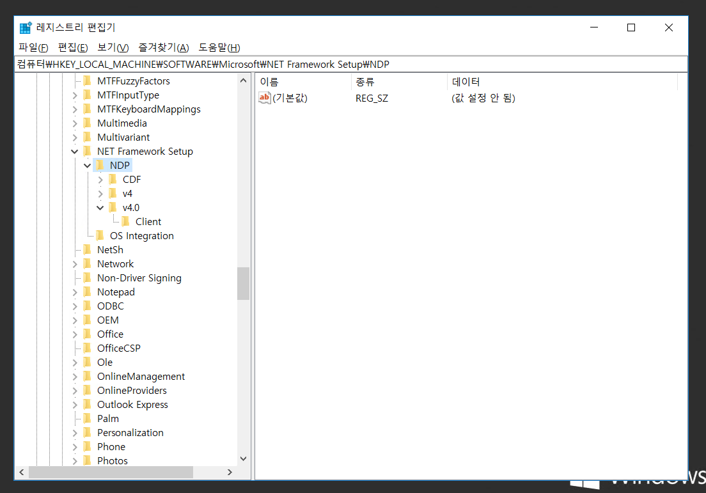
Task: Click the folder icon beside NET Framework Setup
Action: [x=88, y=152]
